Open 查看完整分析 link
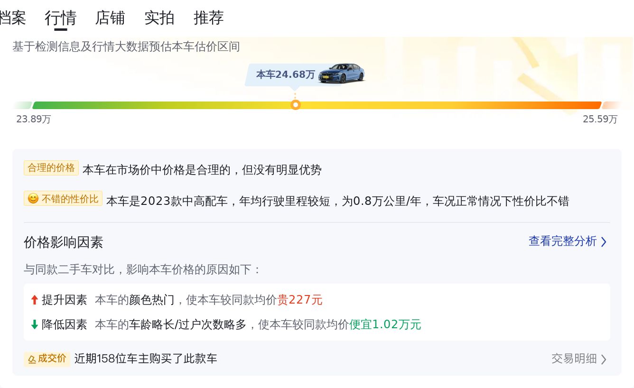This screenshot has height=388, width=634. pyautogui.click(x=562, y=241)
